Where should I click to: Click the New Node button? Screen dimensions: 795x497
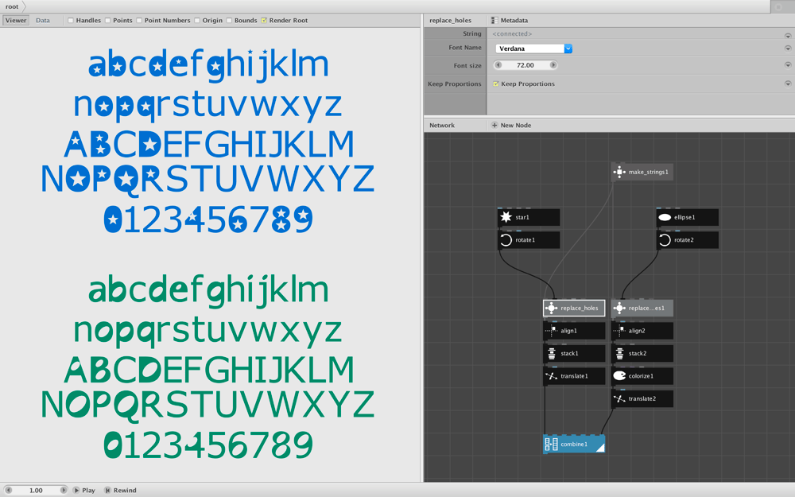(511, 126)
